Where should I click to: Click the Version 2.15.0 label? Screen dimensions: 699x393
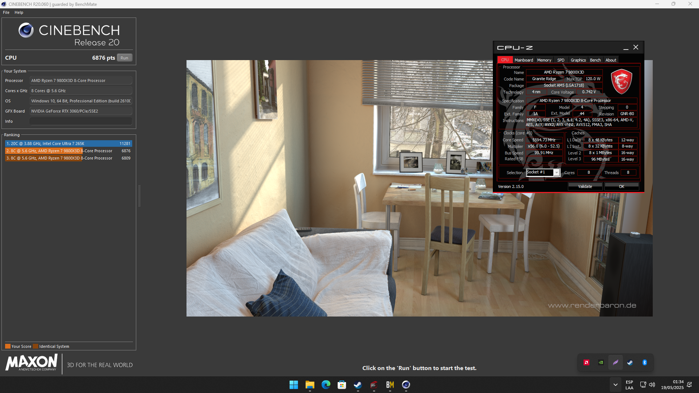pyautogui.click(x=511, y=186)
